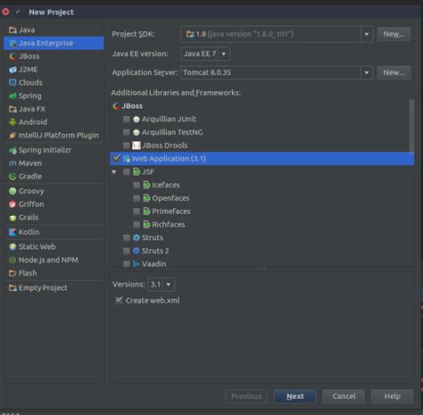Select Web Application (3.1) label text
The width and height of the screenshot is (423, 415).
pyautogui.click(x=169, y=159)
